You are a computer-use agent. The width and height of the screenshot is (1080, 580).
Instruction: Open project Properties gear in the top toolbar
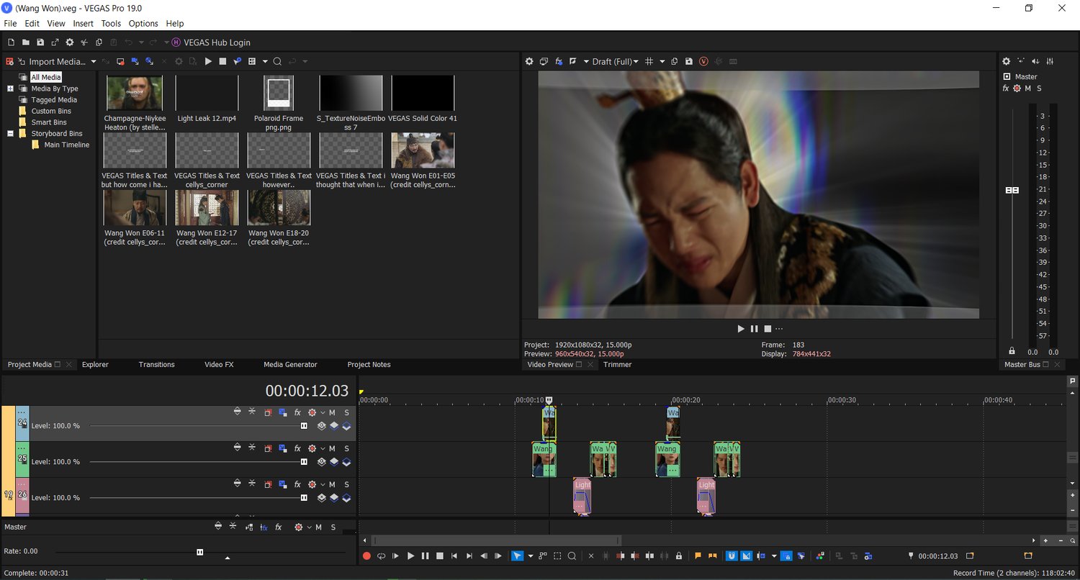click(x=70, y=42)
